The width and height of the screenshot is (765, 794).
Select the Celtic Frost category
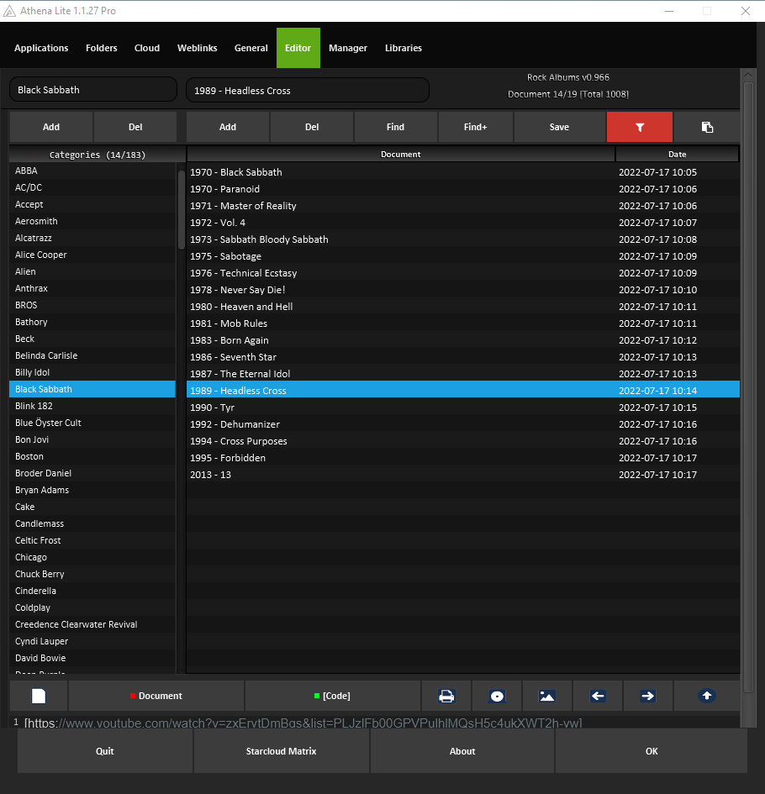[92, 540]
